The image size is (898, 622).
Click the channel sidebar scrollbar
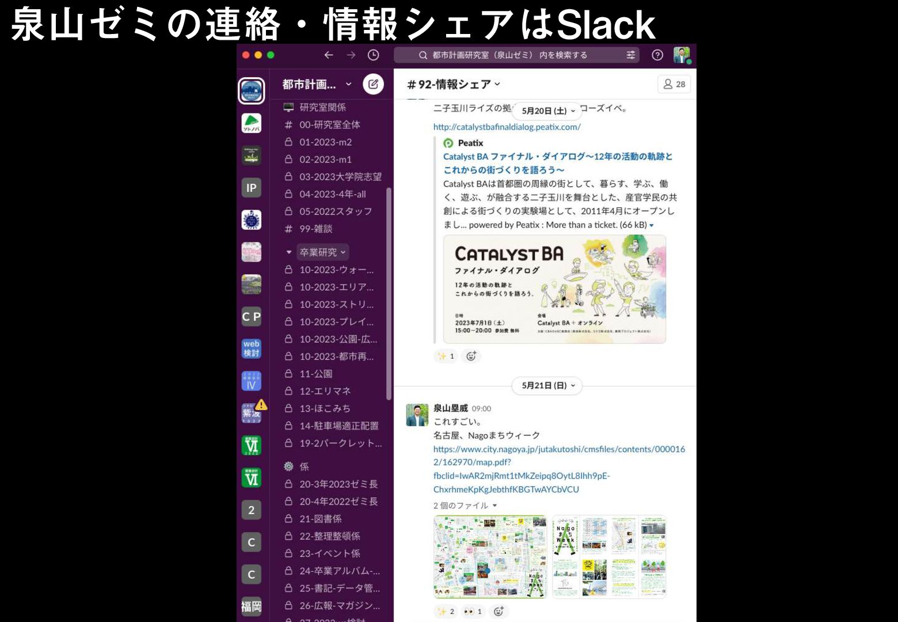point(389,294)
